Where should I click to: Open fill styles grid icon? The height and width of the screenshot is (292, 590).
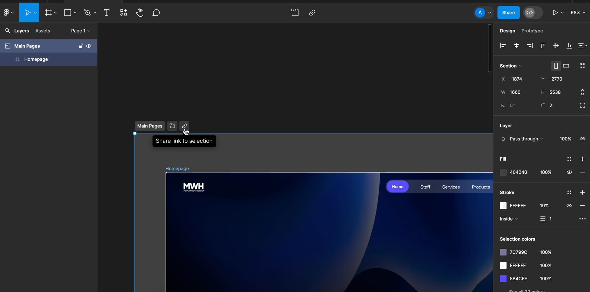point(569,159)
